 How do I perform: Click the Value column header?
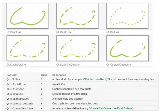pos(44,75)
